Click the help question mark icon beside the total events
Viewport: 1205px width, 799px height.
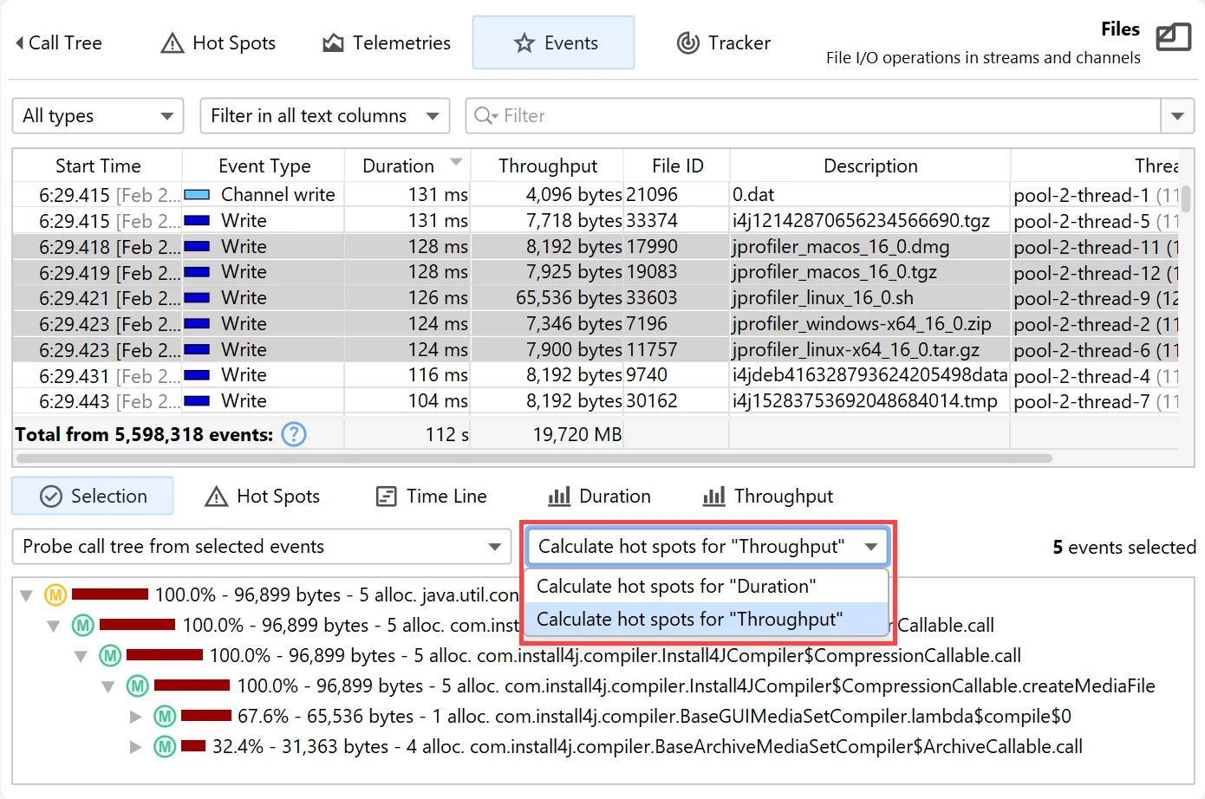tap(295, 434)
